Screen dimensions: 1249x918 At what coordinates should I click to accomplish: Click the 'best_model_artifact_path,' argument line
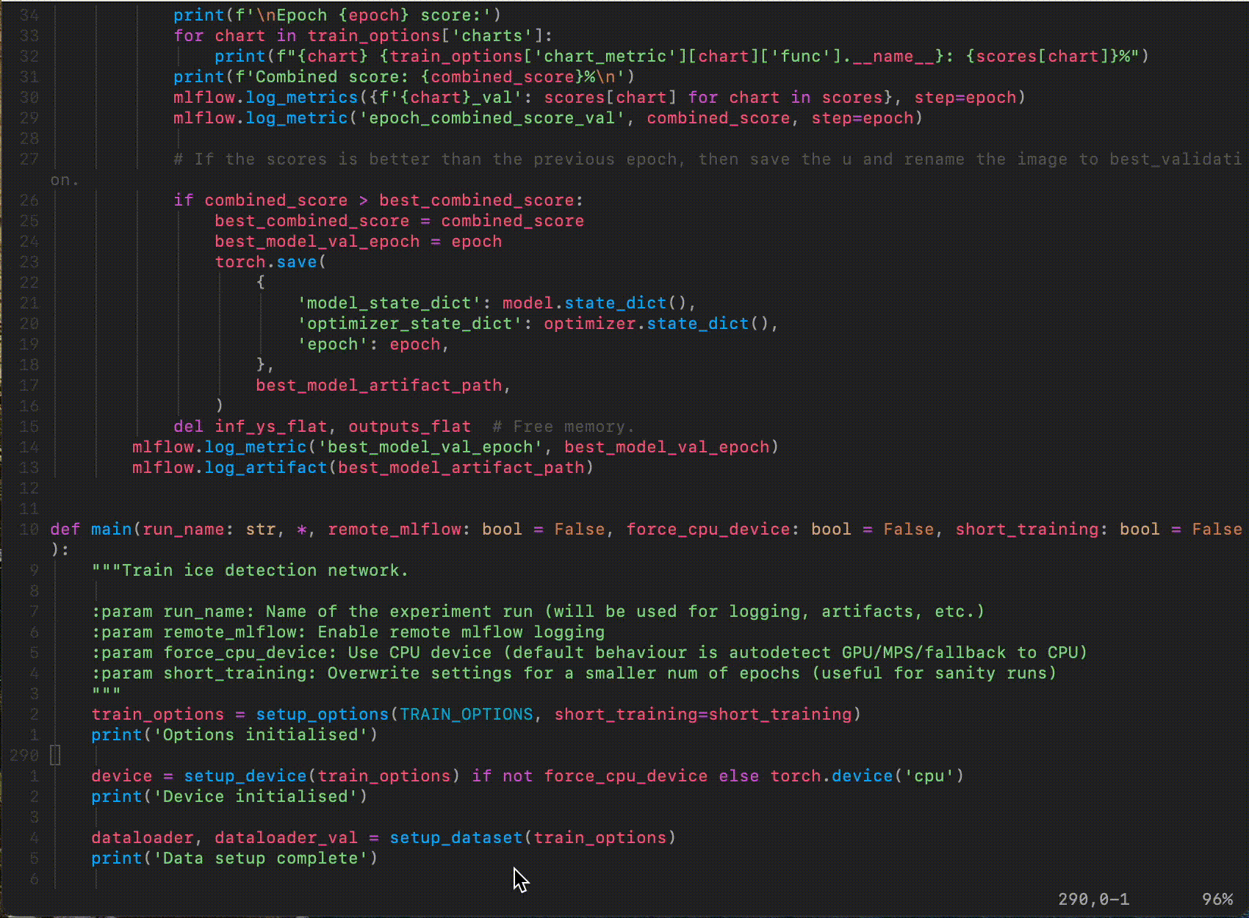(x=383, y=386)
